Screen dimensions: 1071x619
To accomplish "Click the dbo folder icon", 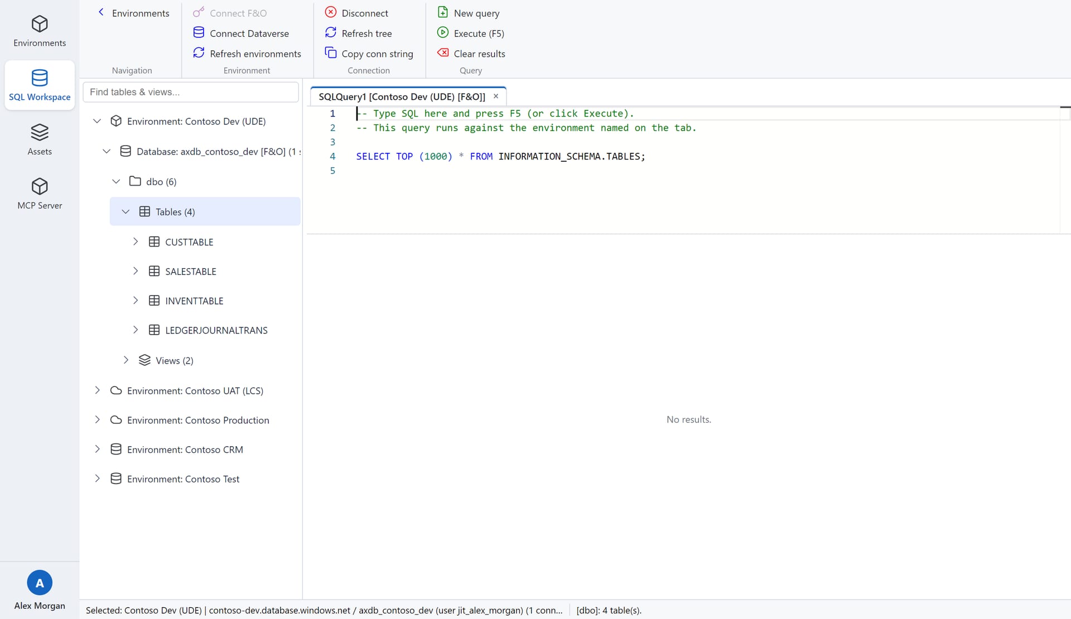I will [x=135, y=181].
